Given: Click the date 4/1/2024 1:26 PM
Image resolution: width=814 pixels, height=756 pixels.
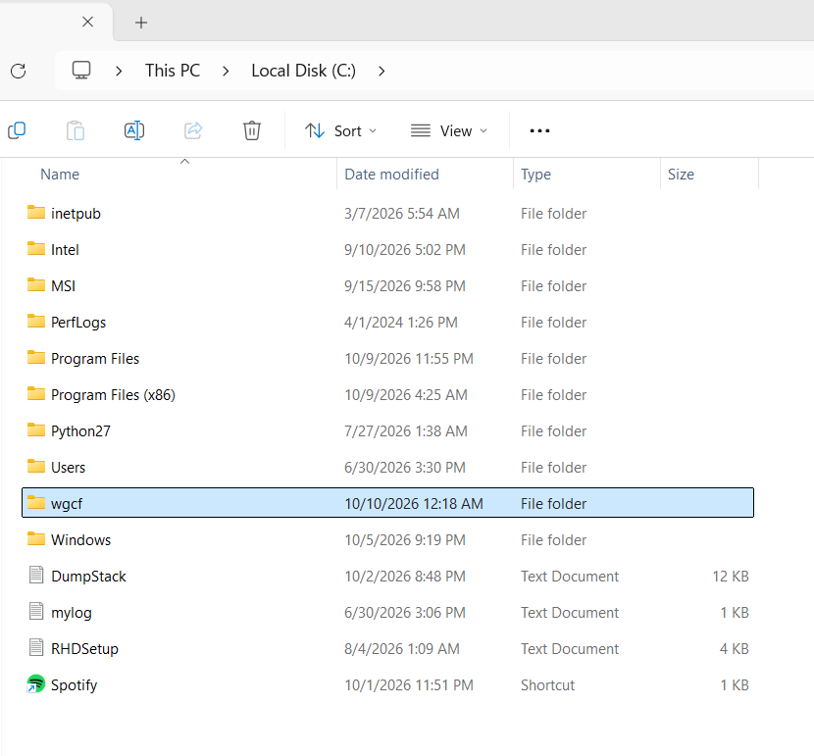Looking at the screenshot, I should coord(401,323).
